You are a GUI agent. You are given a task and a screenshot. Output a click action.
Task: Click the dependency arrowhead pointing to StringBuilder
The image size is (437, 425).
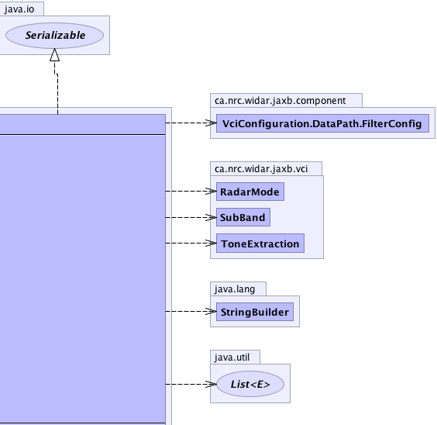[211, 312]
